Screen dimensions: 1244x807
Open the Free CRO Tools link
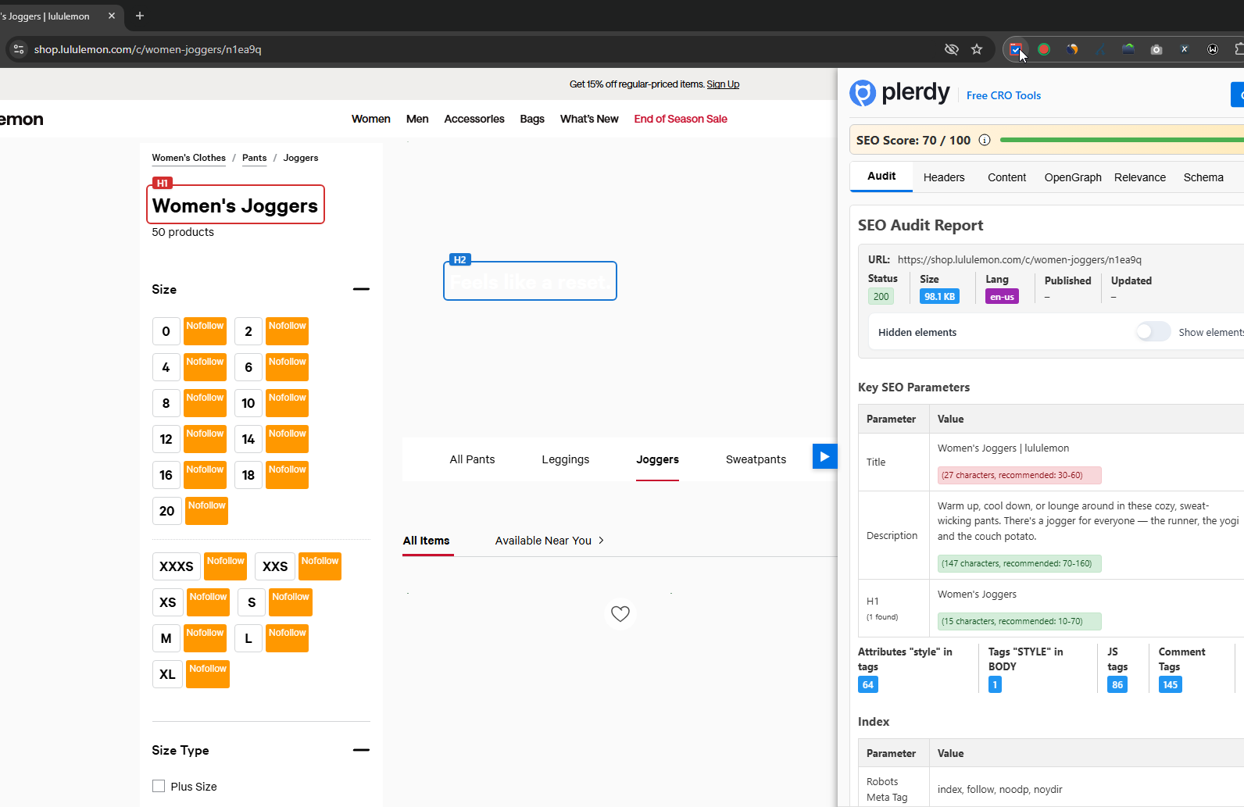pyautogui.click(x=1003, y=95)
